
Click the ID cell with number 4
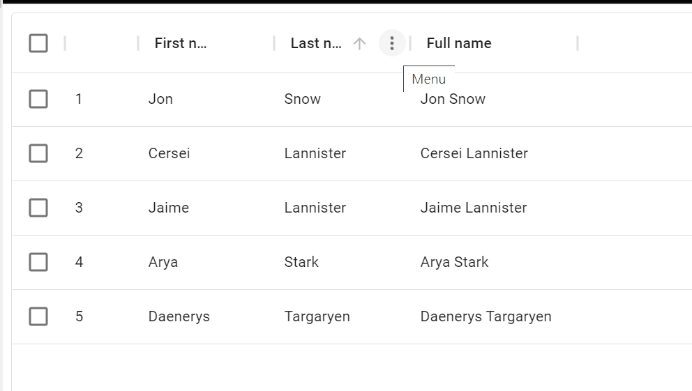pos(79,262)
